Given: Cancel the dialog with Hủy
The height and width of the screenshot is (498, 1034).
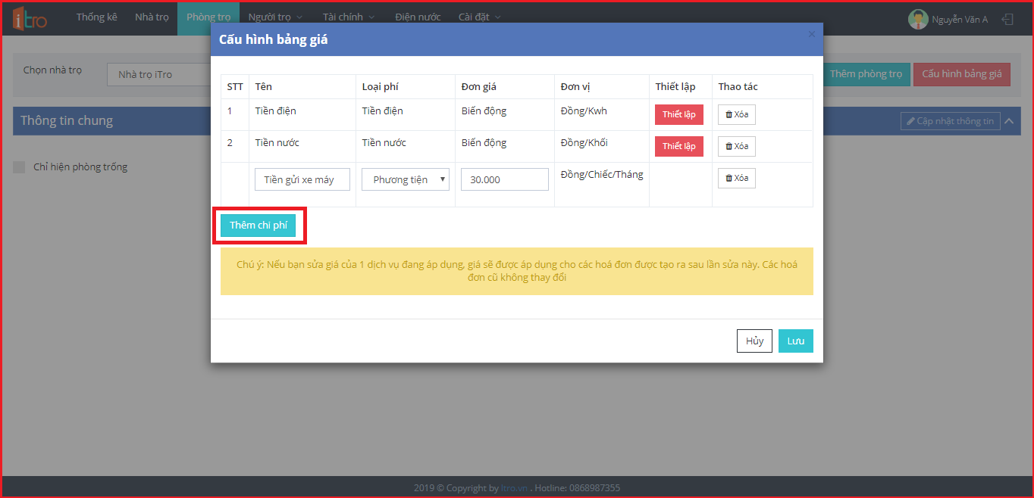Looking at the screenshot, I should (754, 341).
